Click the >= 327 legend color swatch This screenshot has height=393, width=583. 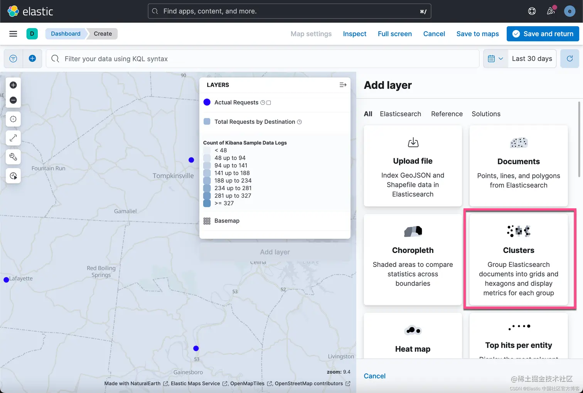pos(207,203)
